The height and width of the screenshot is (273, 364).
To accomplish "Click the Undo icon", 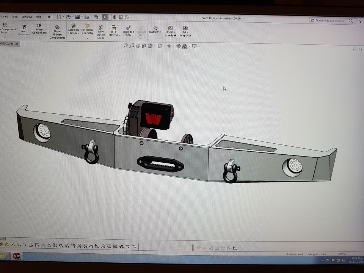I will pyautogui.click(x=96, y=17).
